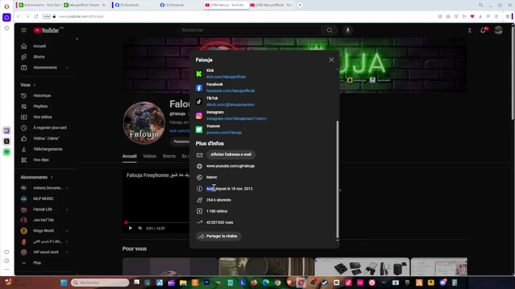Click the address bar URL
The image size is (515, 289).
point(81,16)
